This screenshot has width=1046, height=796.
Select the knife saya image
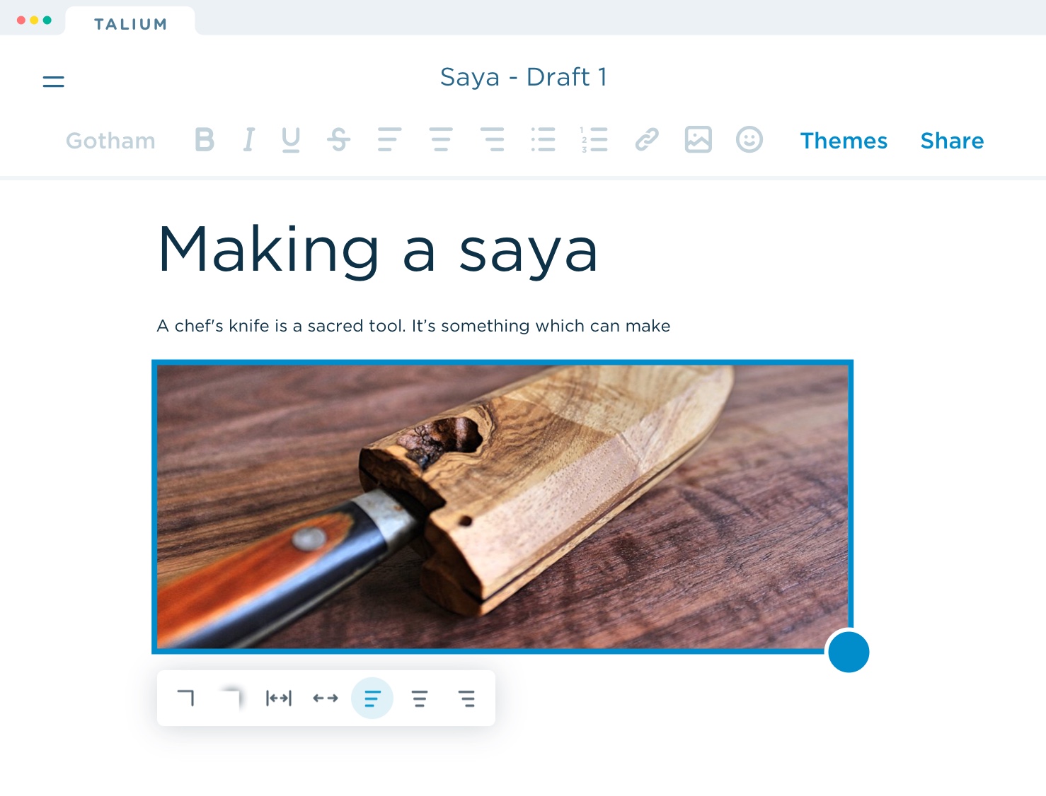coord(502,506)
